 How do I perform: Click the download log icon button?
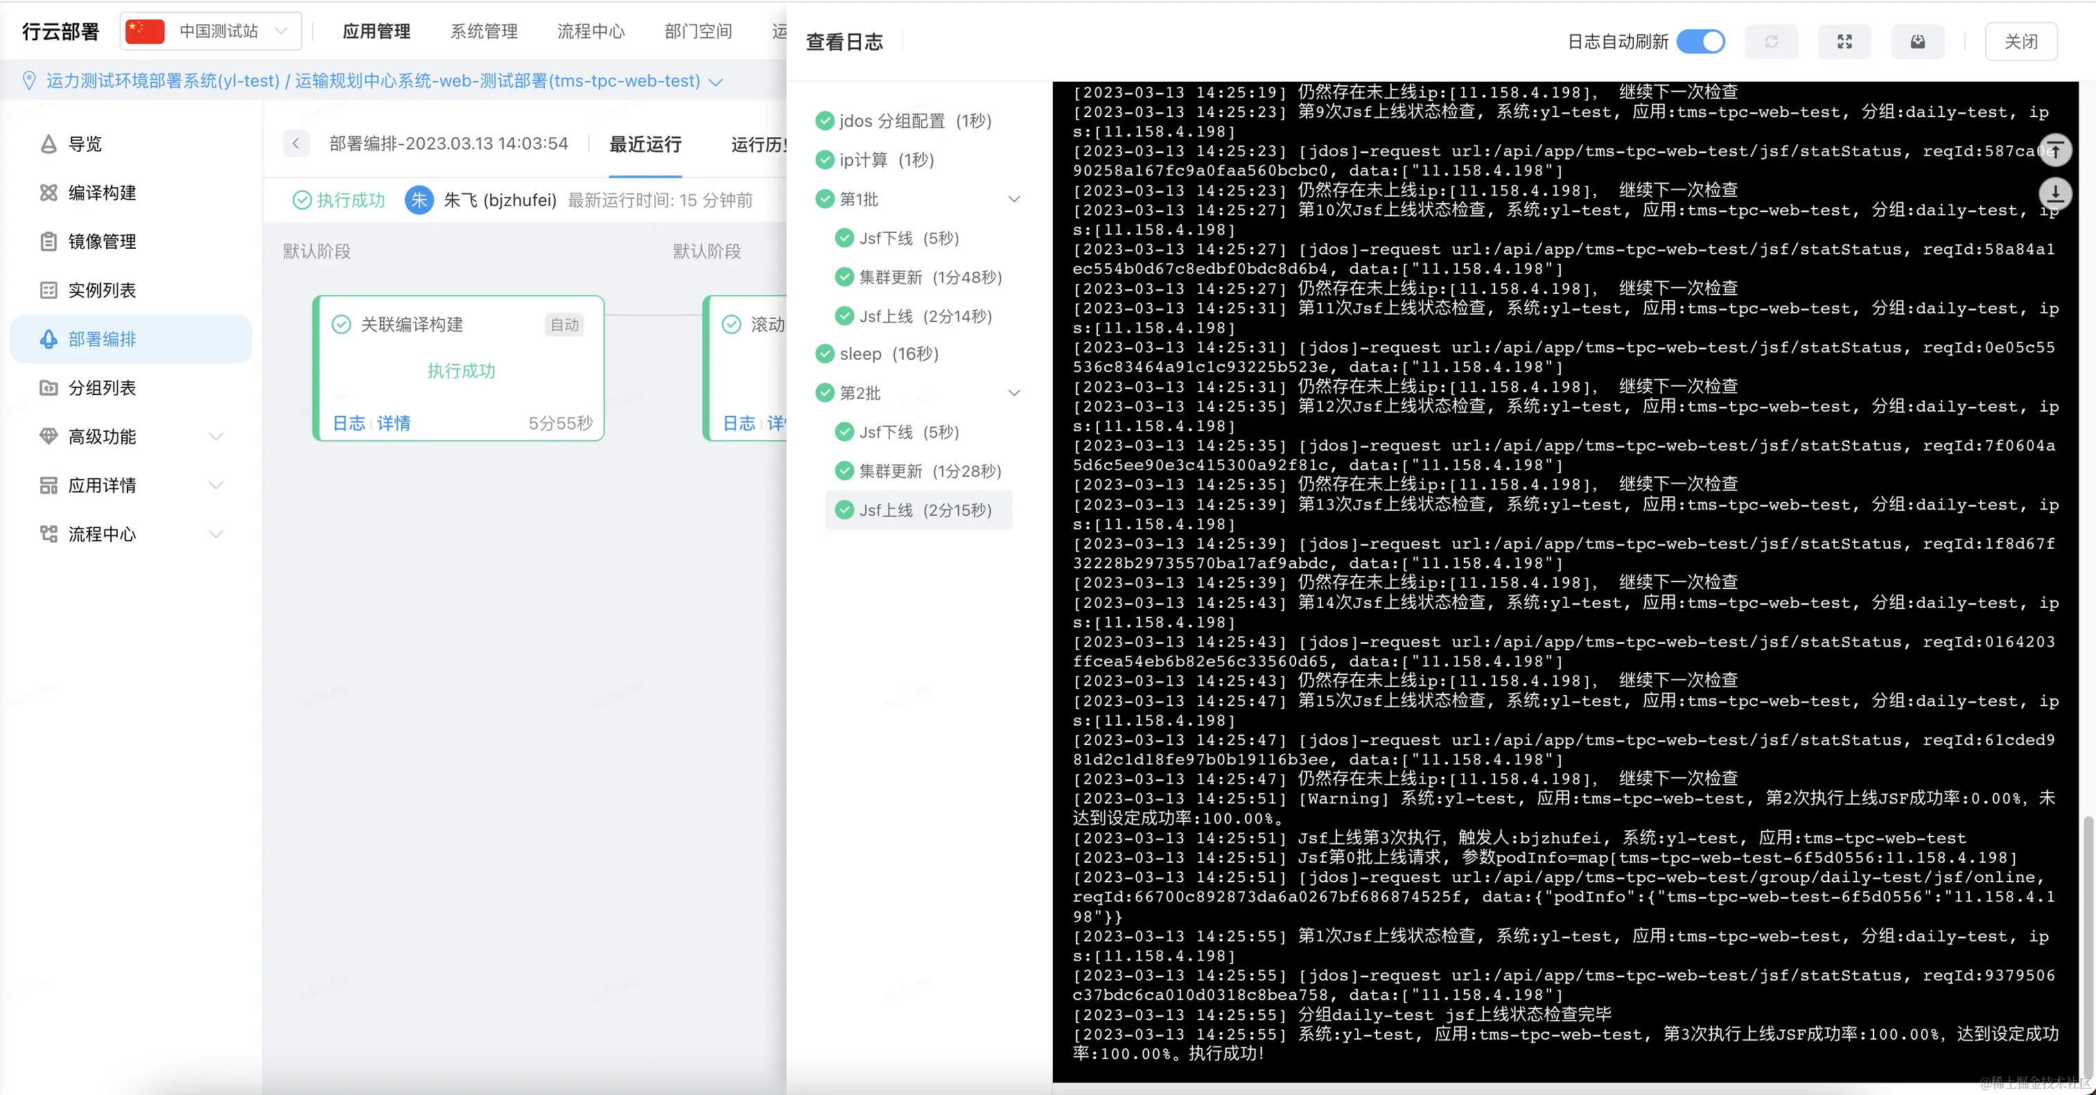pyautogui.click(x=1917, y=42)
